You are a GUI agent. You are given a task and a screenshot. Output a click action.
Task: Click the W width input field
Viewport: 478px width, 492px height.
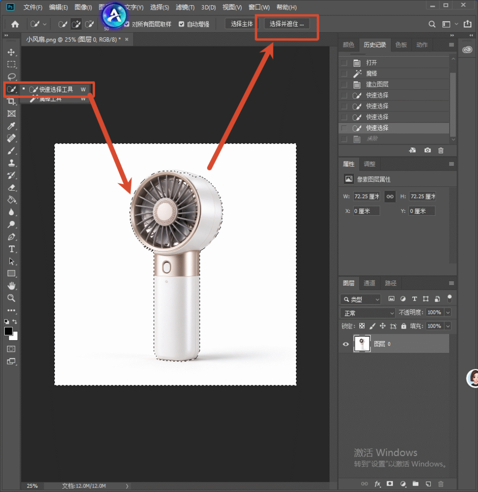(367, 197)
